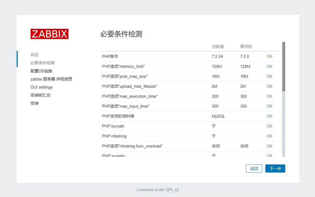Click OK status in PHP bcmath row

coord(269,126)
